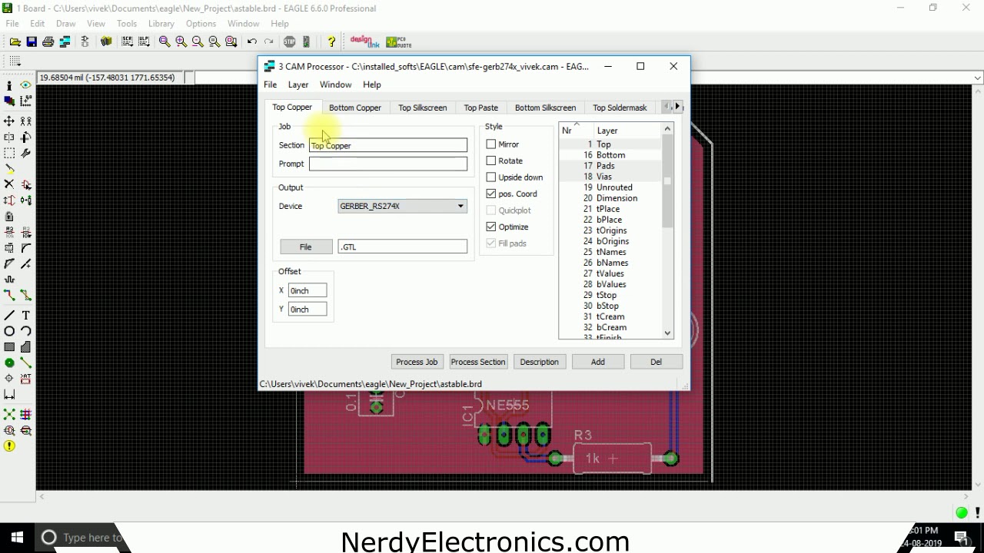
Task: Click layer list scroll-up arrow
Action: coord(667,128)
